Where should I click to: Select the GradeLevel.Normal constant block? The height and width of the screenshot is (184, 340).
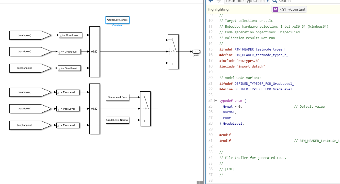pos(117,120)
